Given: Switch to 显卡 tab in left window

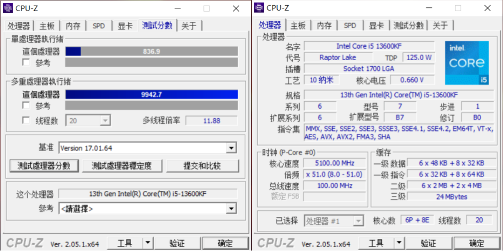Looking at the screenshot, I should pos(125,26).
